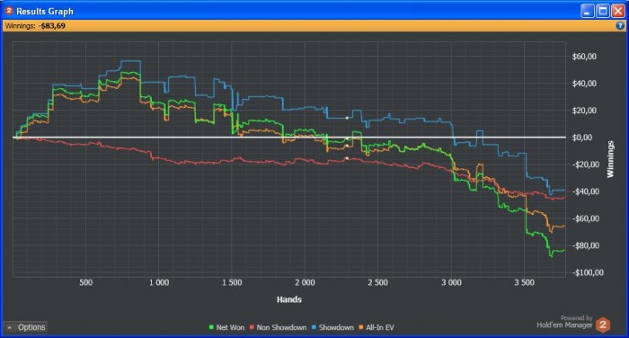Click the 2 000 hands axis label
629x338 pixels.
click(305, 282)
